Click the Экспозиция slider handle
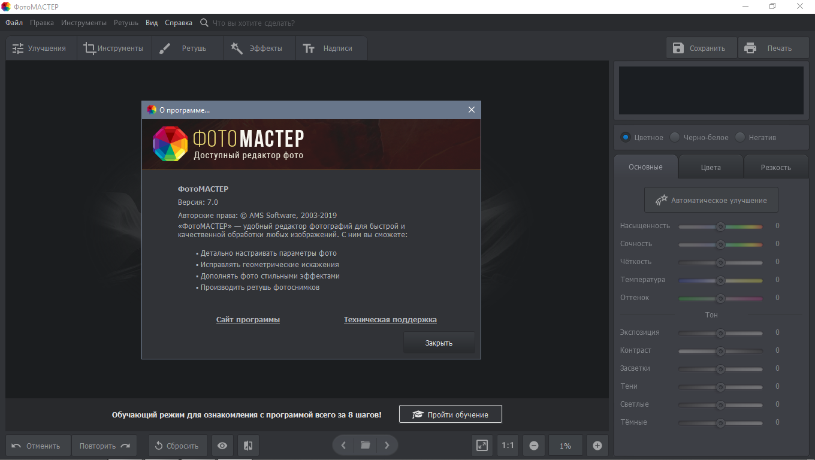Viewport: 815px width, 460px height. point(720,333)
